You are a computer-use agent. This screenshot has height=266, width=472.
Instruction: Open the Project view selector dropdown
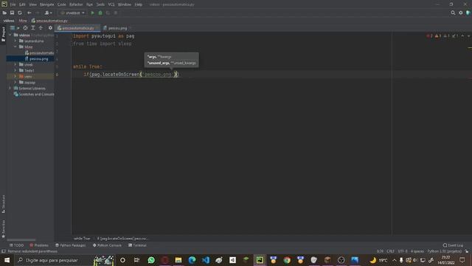coord(15,28)
